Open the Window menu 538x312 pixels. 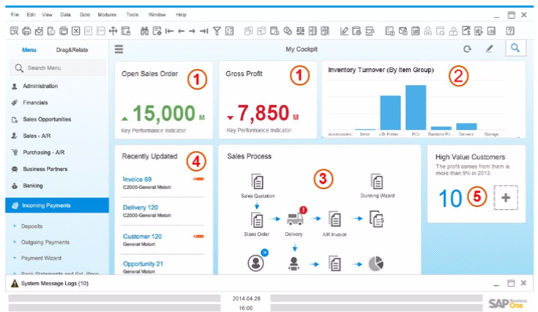(157, 15)
